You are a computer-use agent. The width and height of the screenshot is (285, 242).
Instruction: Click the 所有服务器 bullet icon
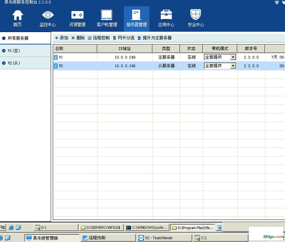4,38
